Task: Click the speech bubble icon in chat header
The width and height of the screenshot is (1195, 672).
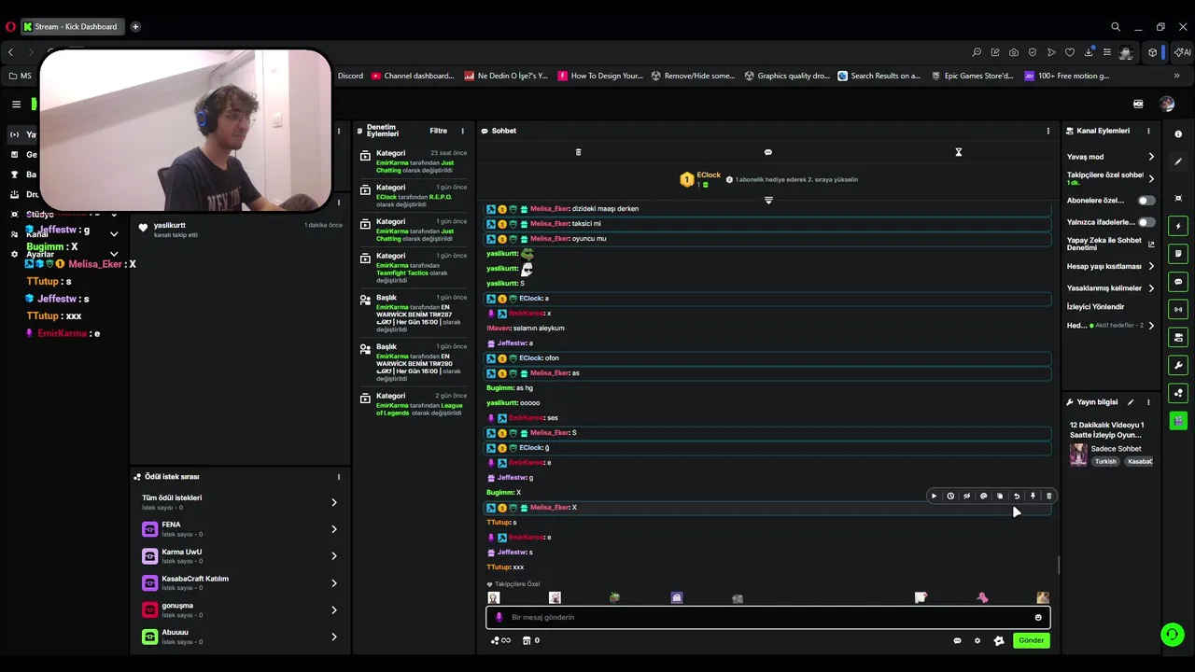Action: [768, 152]
